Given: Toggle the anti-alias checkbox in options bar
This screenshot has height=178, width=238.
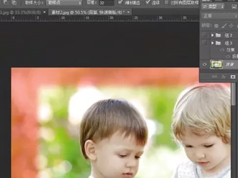Looking at the screenshot, I should point(120,2).
